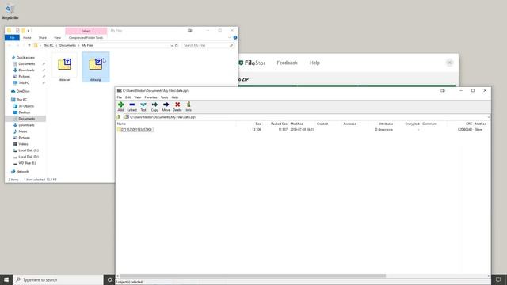
Task: Open the Tools menu in 7-Zip
Action: [164, 97]
